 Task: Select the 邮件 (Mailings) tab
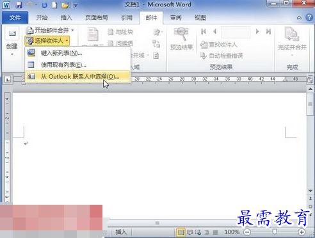pos(151,17)
